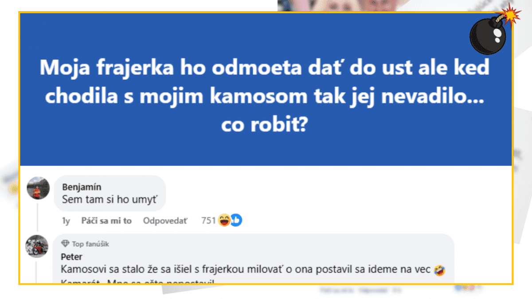Screen dimensions: 532x299
Task: Click the name Peter
Action: (71, 257)
